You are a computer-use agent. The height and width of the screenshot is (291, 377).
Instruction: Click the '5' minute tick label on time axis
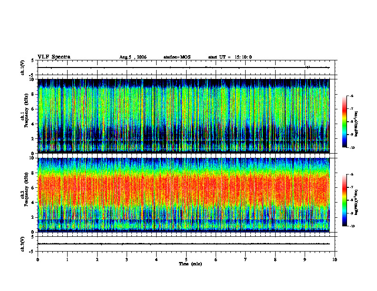coord(186,260)
